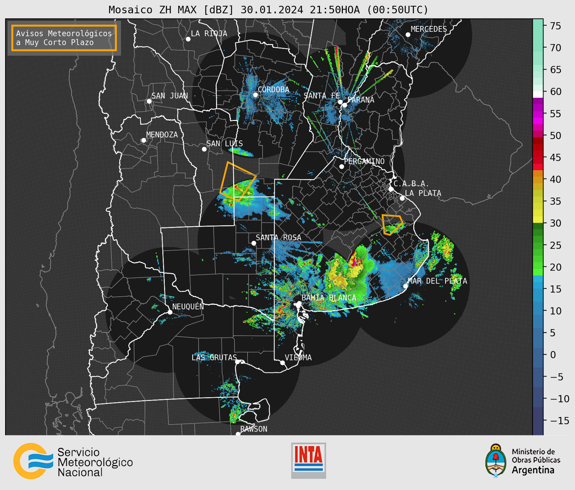
Task: Click the VIEDMA city marker dot
Action: click(282, 363)
